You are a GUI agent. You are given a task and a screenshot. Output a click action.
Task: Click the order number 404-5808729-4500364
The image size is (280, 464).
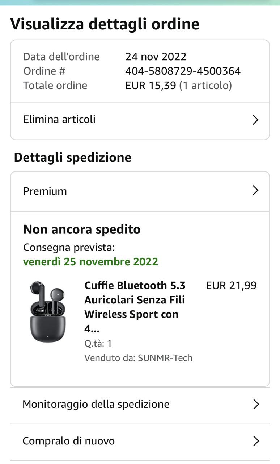(x=183, y=71)
